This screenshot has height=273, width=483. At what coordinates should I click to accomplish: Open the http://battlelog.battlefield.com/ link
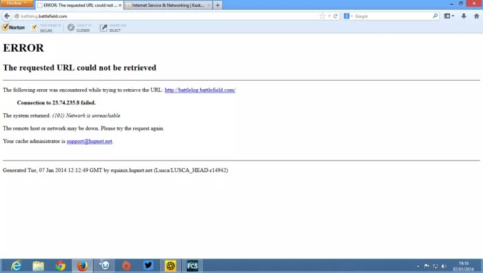pos(200,90)
